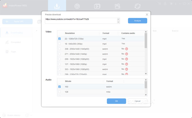Toggle Enable detector at the bottom left
Image resolution: width=192 pixels, height=118 pixels.
click(11, 115)
